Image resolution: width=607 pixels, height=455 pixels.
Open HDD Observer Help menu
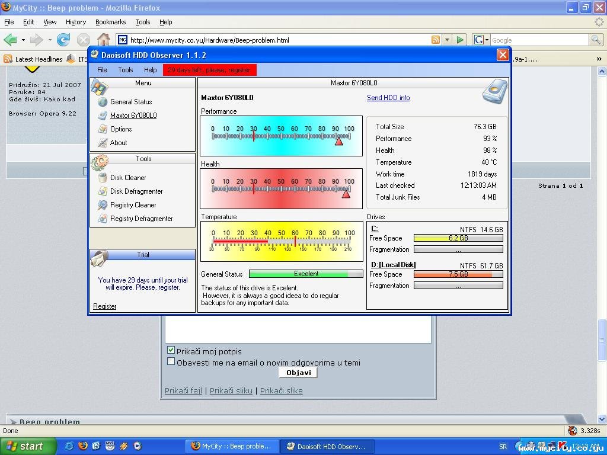(150, 70)
